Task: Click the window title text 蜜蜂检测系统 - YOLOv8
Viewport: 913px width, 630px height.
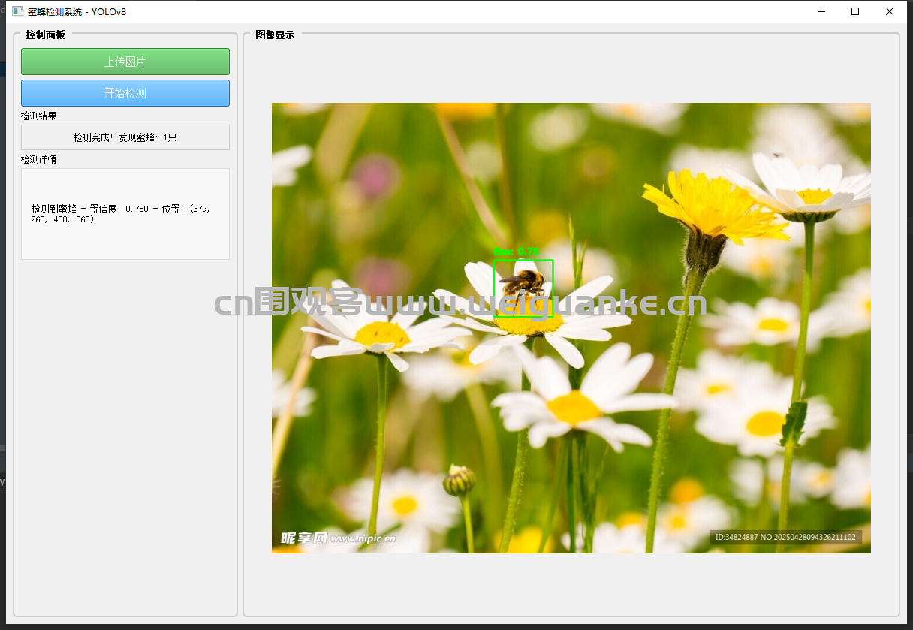Action: (x=77, y=11)
